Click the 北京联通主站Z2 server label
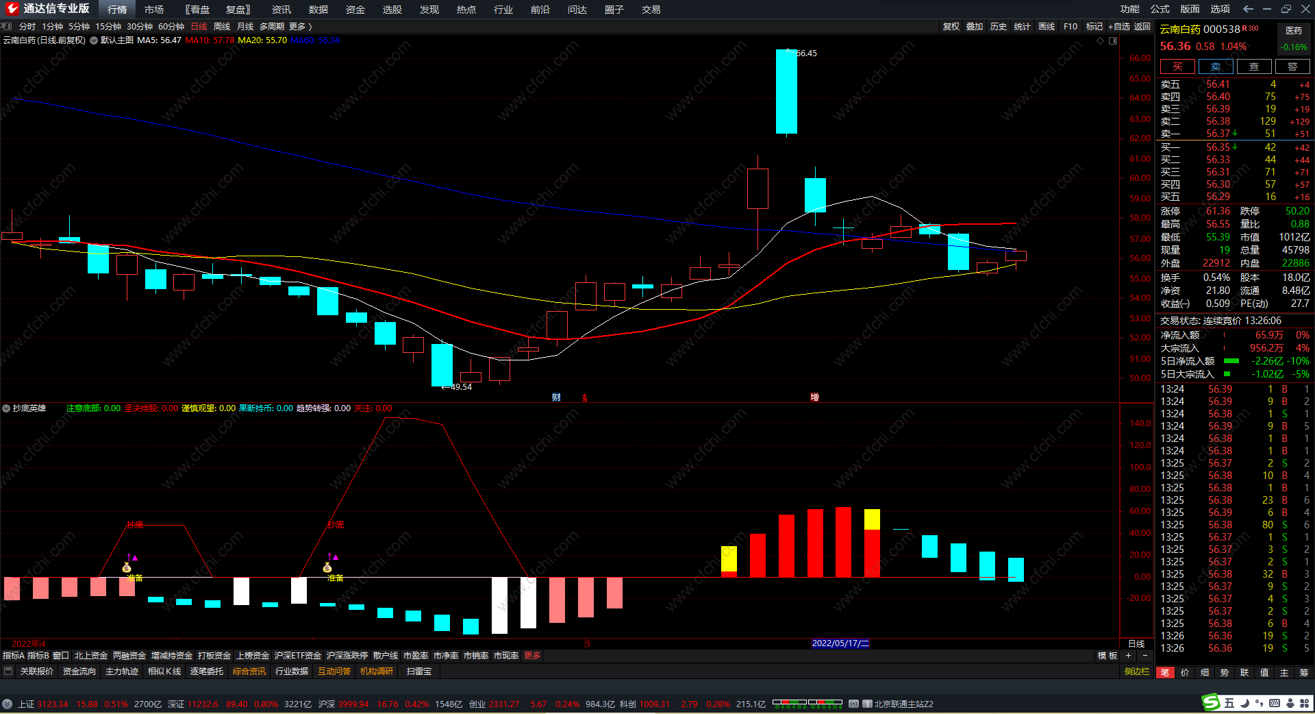Viewport: 1315px width, 714px height. (903, 704)
